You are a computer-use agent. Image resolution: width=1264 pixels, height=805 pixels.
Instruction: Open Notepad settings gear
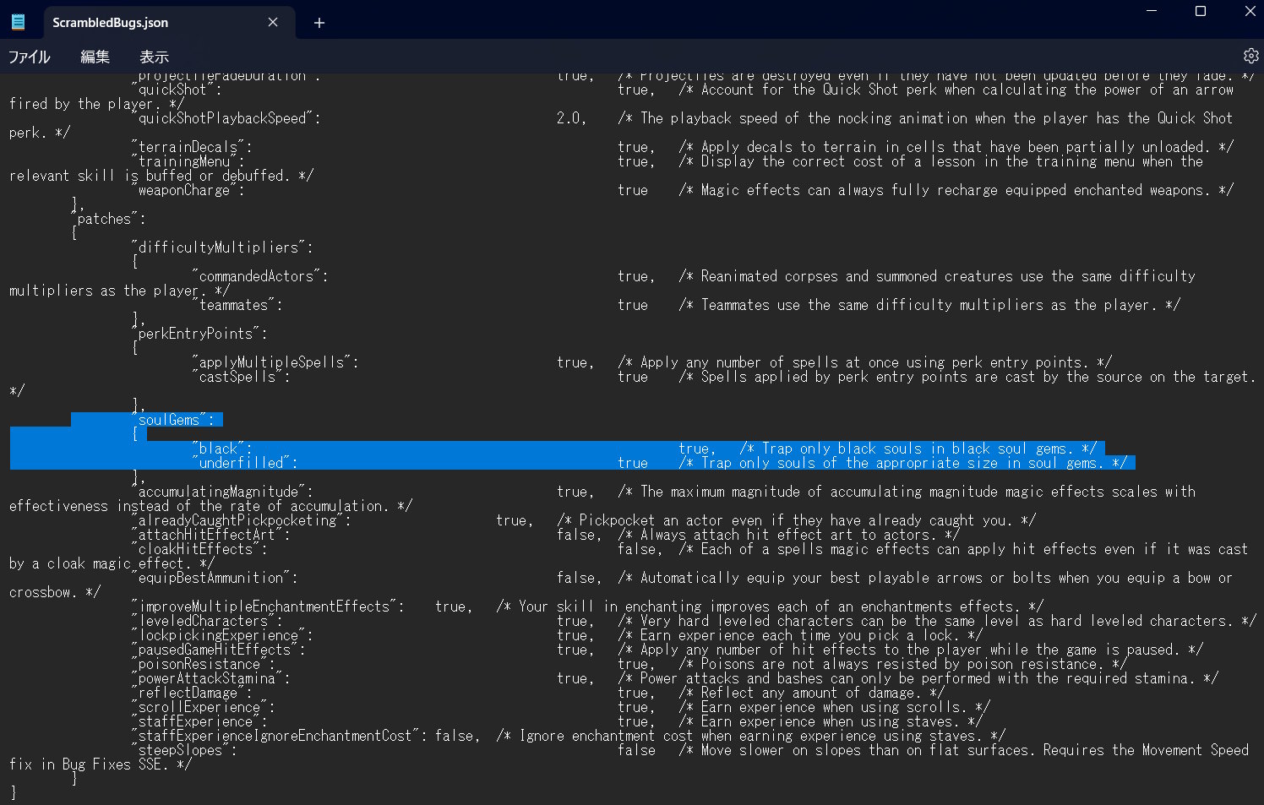1250,56
